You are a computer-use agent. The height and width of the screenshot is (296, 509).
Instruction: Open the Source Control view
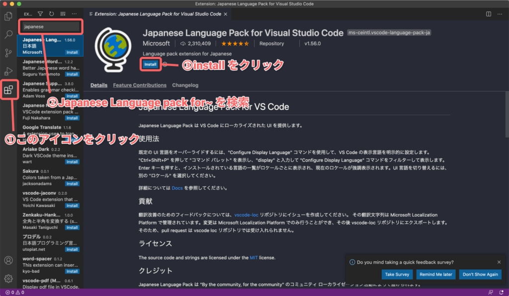pyautogui.click(x=8, y=53)
